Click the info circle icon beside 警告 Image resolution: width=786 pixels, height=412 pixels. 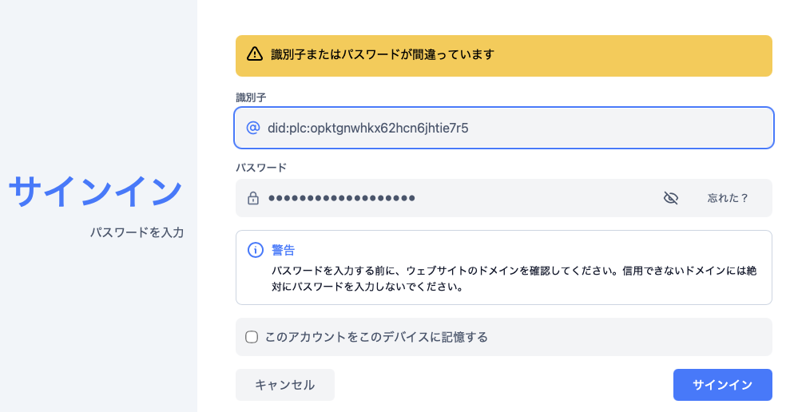pos(256,250)
